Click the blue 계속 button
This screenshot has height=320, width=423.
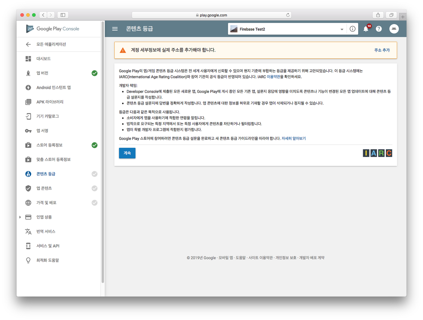(x=127, y=153)
